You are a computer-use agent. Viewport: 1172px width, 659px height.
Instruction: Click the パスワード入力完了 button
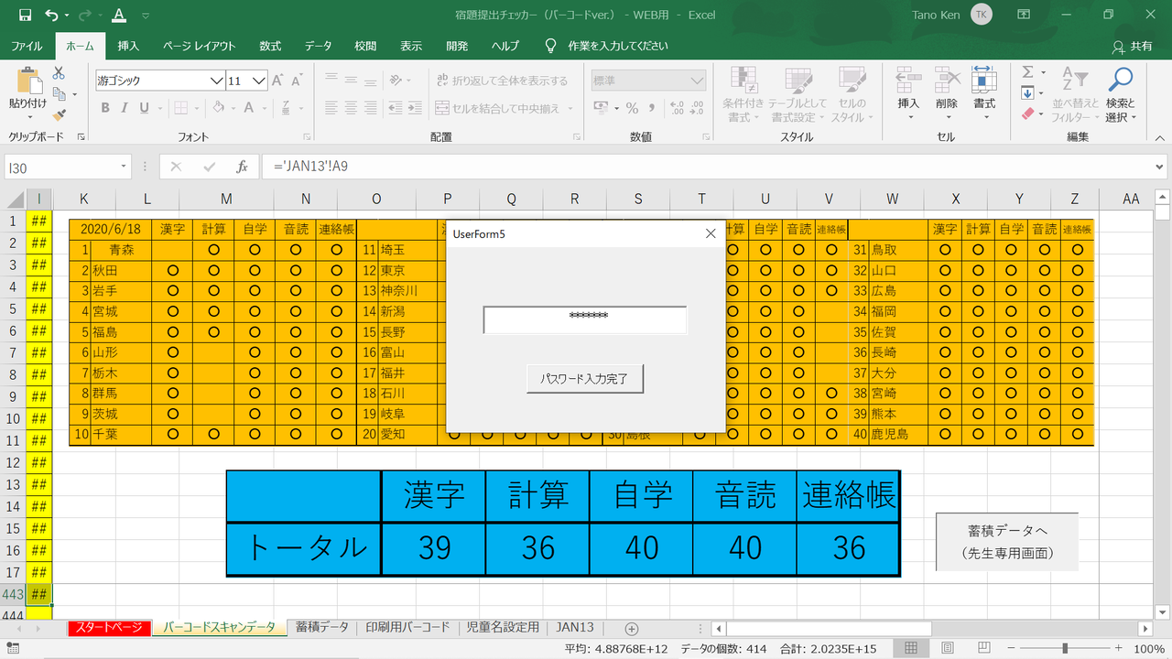tap(585, 378)
